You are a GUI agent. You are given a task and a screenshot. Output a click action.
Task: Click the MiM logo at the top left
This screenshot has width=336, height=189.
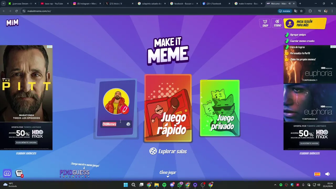point(12,23)
